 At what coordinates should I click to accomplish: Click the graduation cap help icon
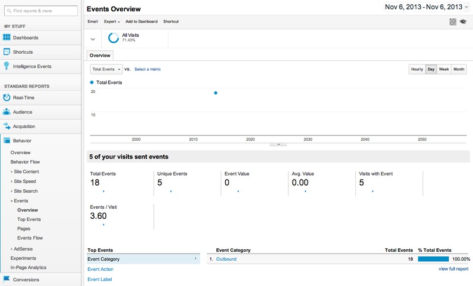tap(463, 22)
